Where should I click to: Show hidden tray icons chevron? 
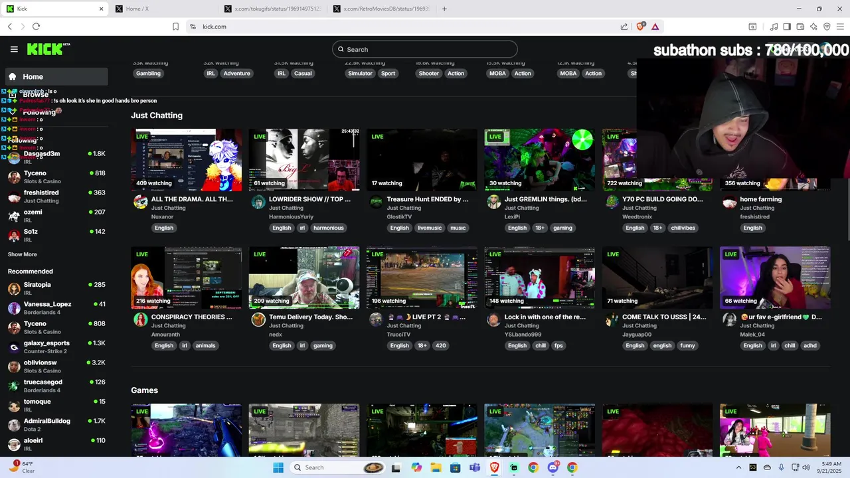pyautogui.click(x=738, y=467)
